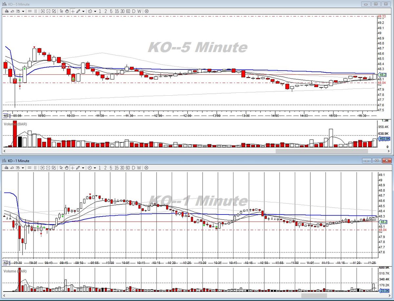394x301 pixels.
Task: Switch KO--1 Minute chart to Daily (D)
Action: pyautogui.click(x=134, y=168)
